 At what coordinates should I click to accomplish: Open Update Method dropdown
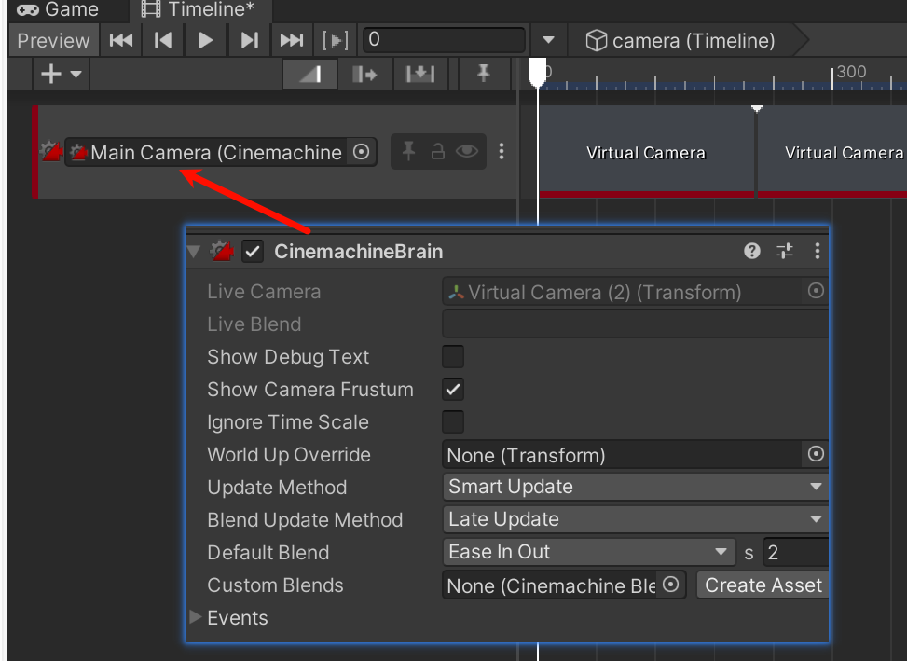635,487
